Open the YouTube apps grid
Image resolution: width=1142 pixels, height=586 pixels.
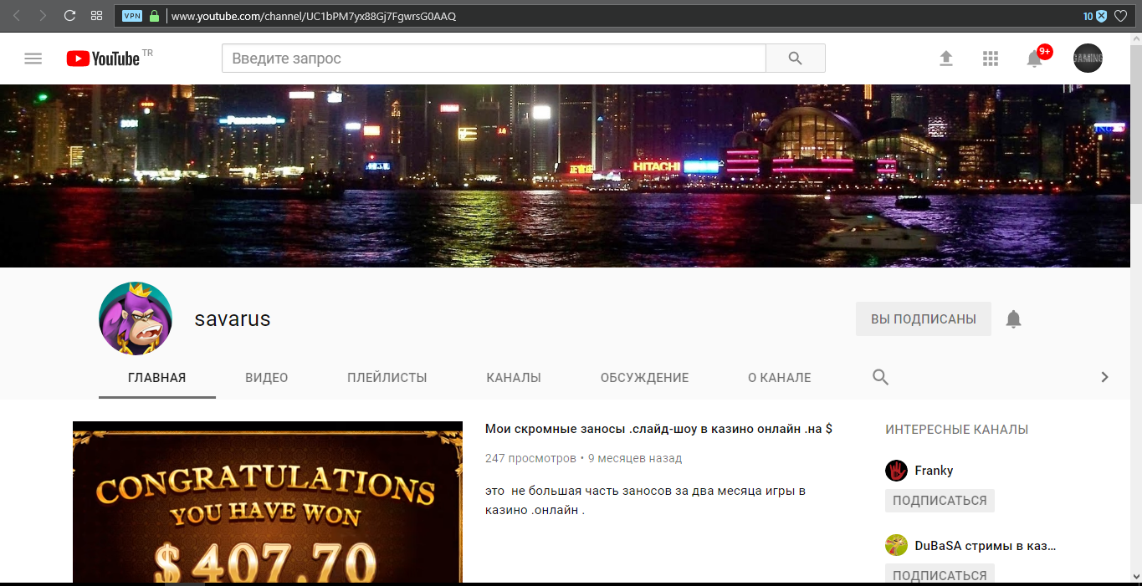pyautogui.click(x=991, y=59)
